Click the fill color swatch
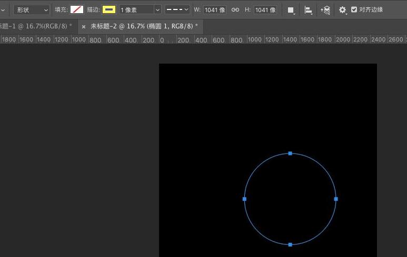Screen dimensions: 407x257 click(x=77, y=10)
